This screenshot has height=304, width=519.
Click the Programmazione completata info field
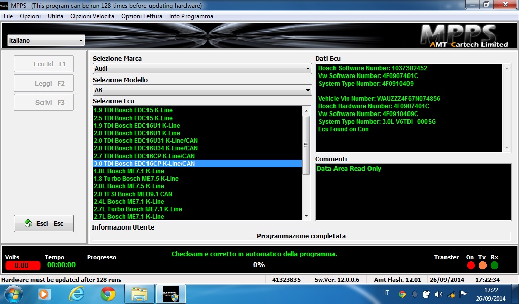coord(301,236)
